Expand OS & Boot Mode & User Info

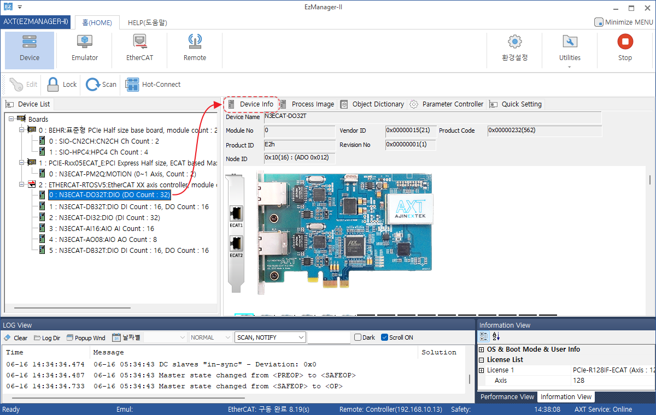click(x=482, y=349)
